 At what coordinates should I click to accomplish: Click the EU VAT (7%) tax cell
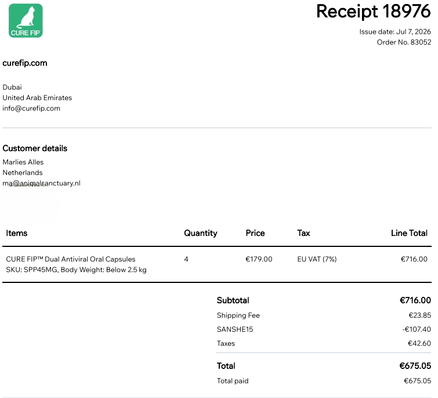click(x=317, y=259)
